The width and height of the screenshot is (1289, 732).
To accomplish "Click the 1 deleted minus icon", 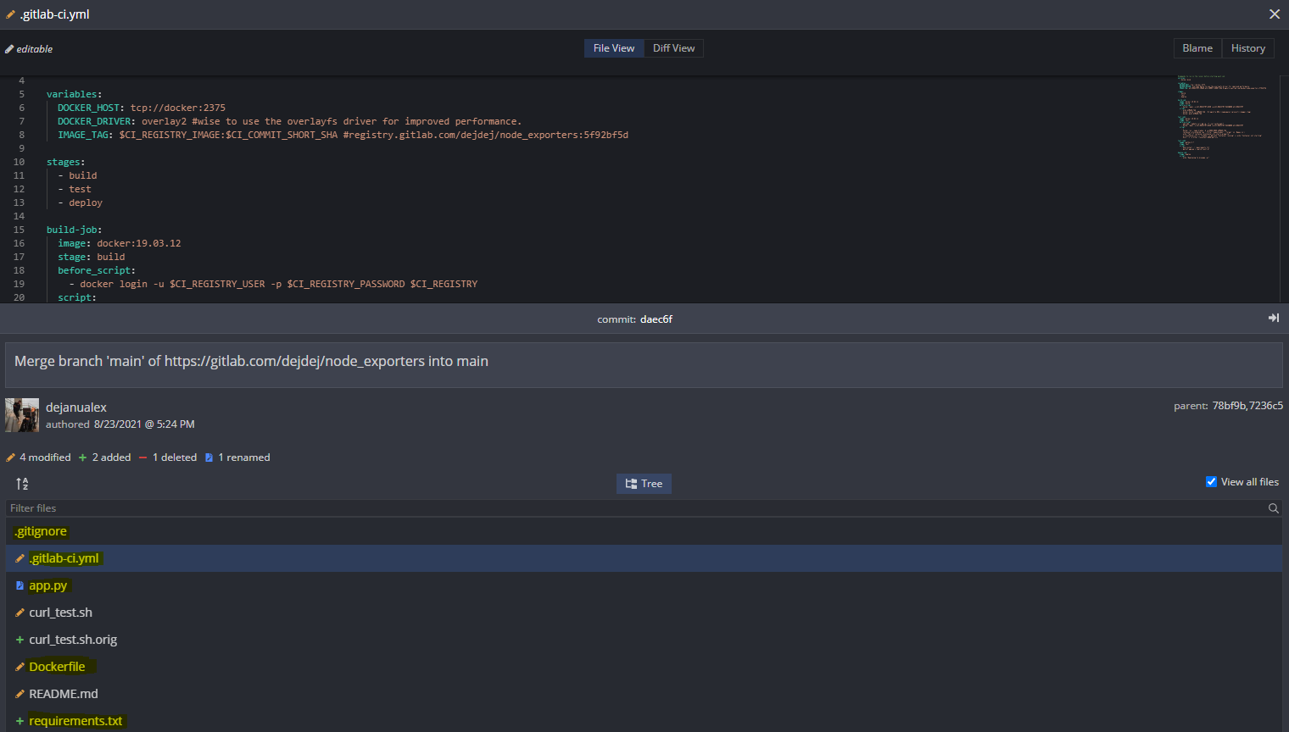I will pyautogui.click(x=143, y=457).
